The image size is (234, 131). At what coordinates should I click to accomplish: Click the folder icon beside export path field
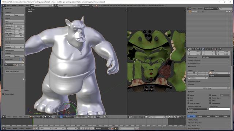tap(23, 62)
